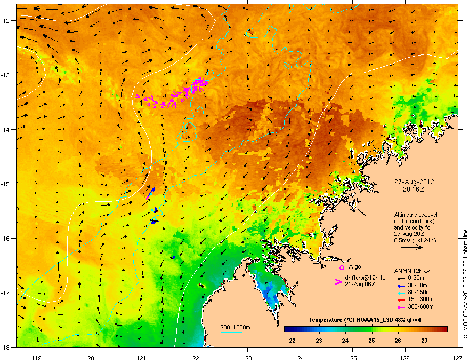The image size is (469, 363).
Task: Click the longitude axis label 120
Action: click(x=90, y=358)
